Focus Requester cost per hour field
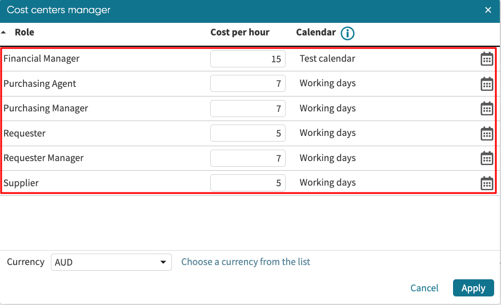This screenshot has width=501, height=305. 248,134
